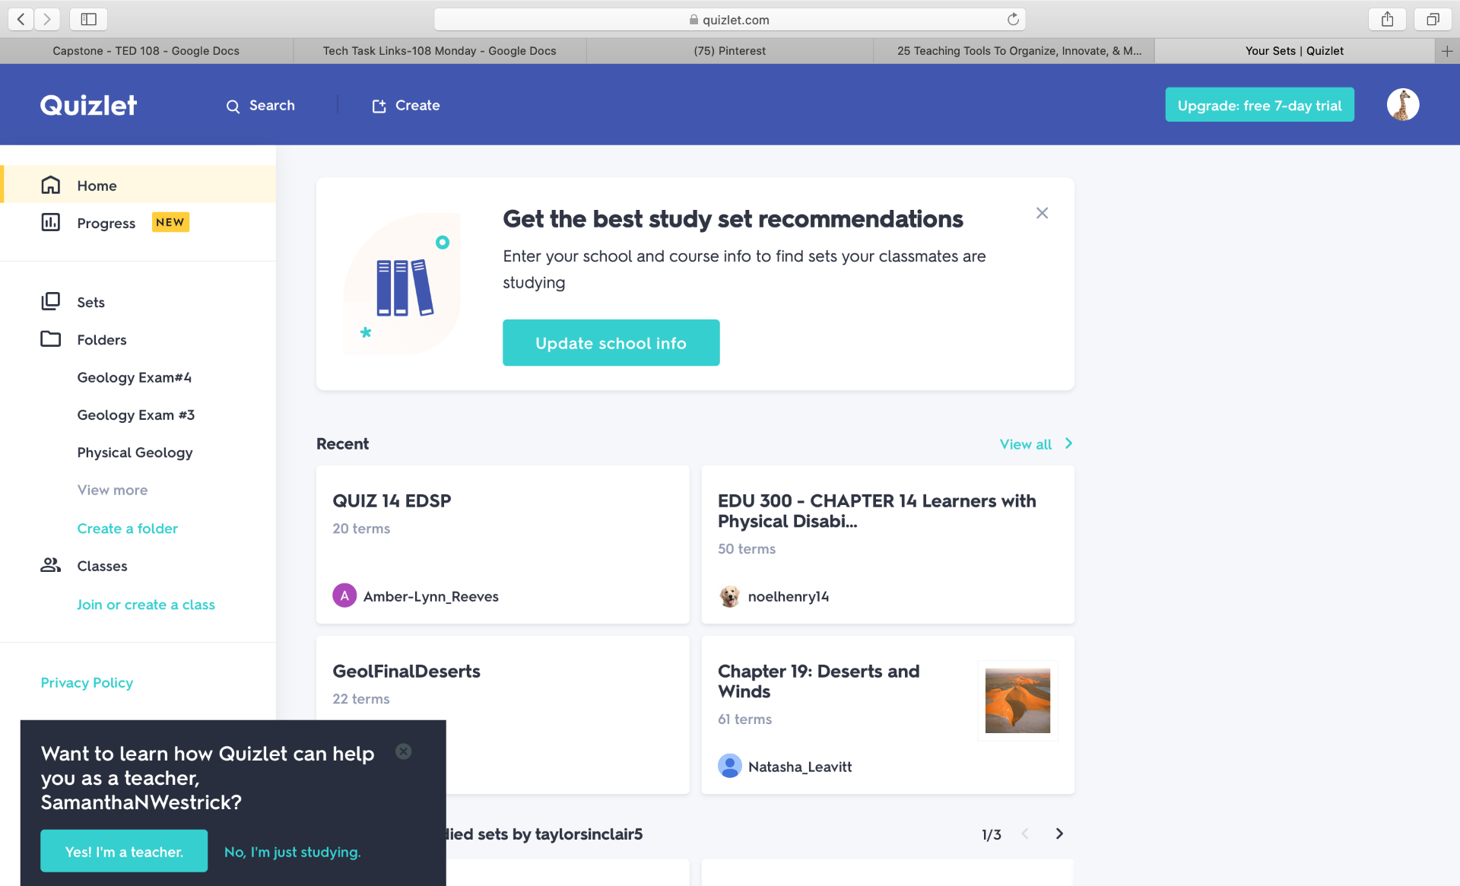
Task: Click No, I'm just studying link
Action: point(292,852)
